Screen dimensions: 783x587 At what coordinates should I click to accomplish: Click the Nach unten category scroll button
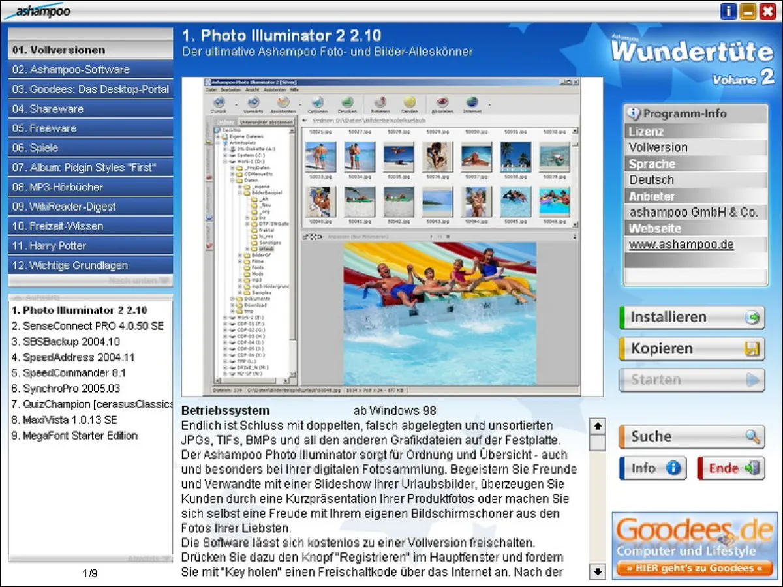click(140, 281)
